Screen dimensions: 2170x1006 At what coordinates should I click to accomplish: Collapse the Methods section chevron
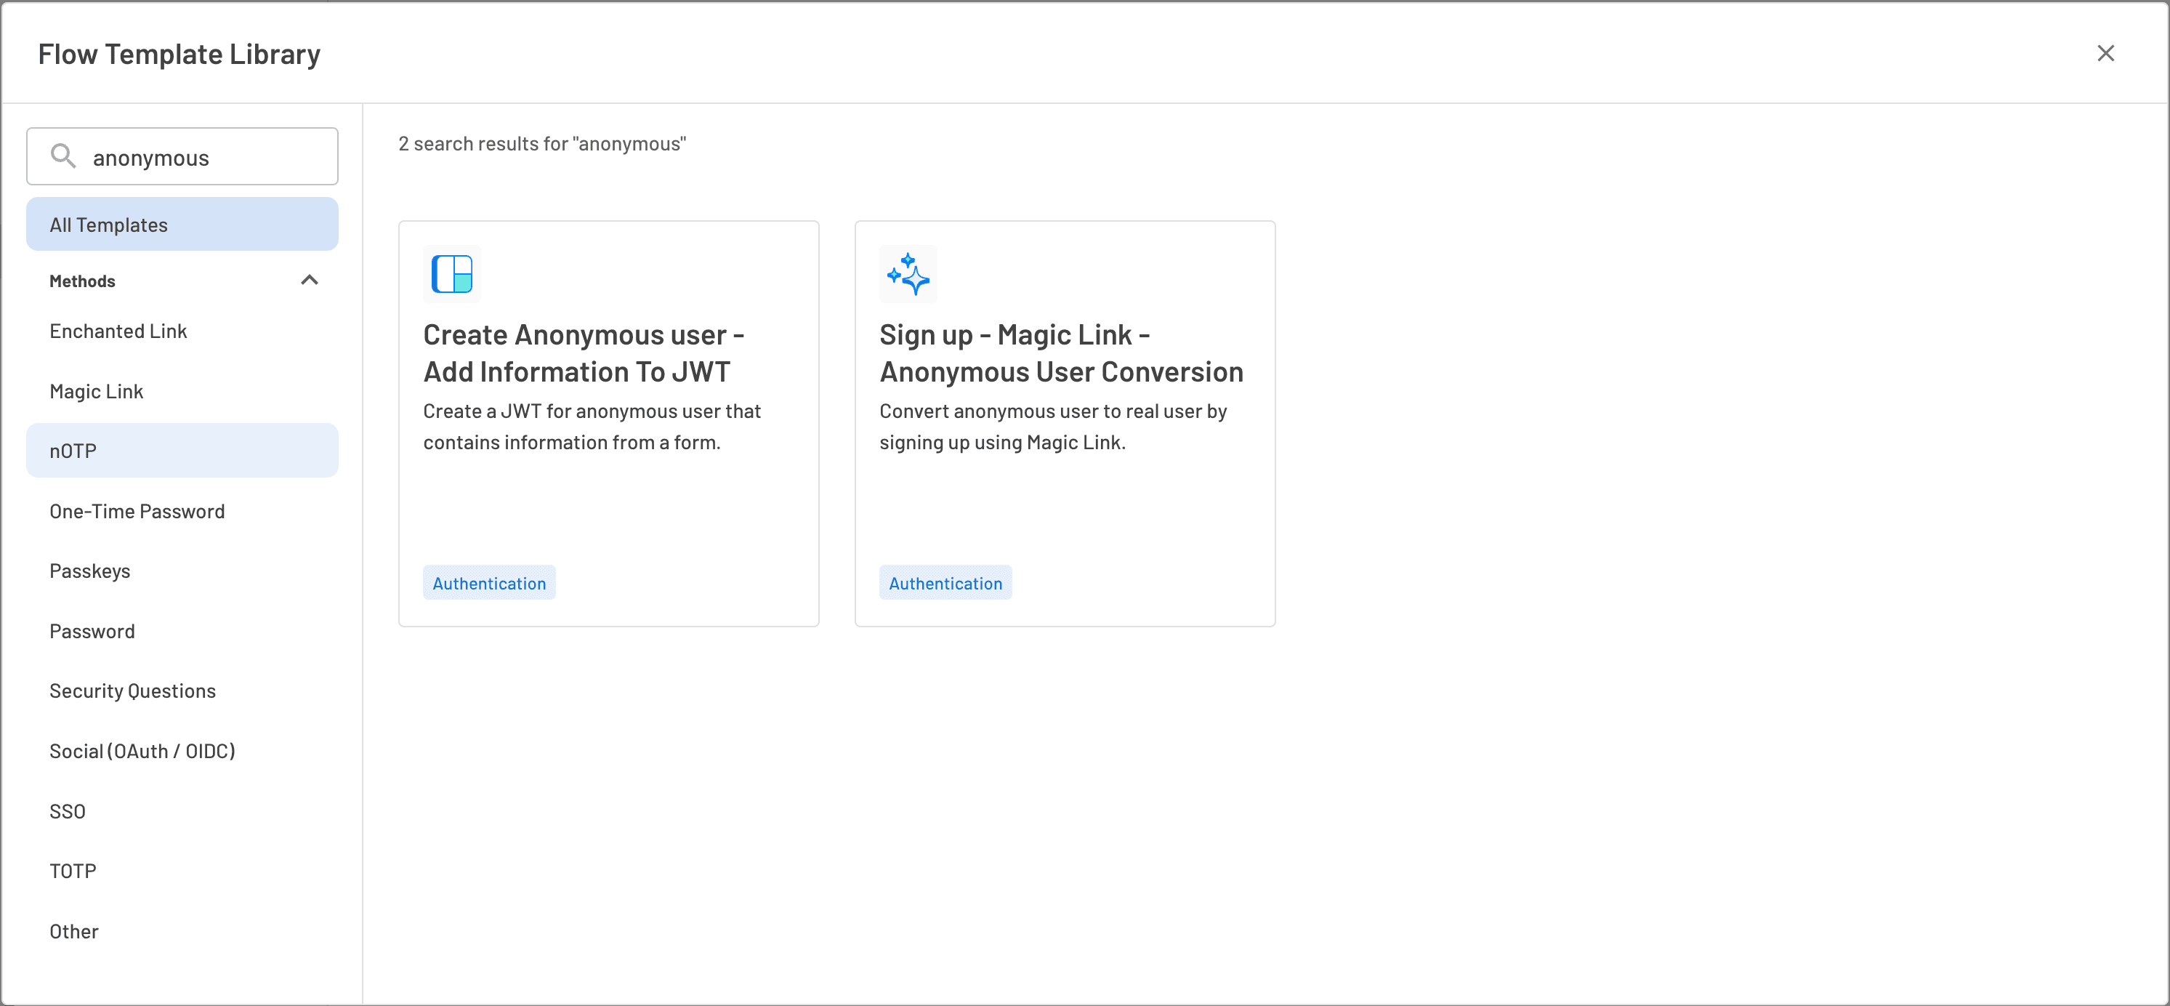click(309, 281)
